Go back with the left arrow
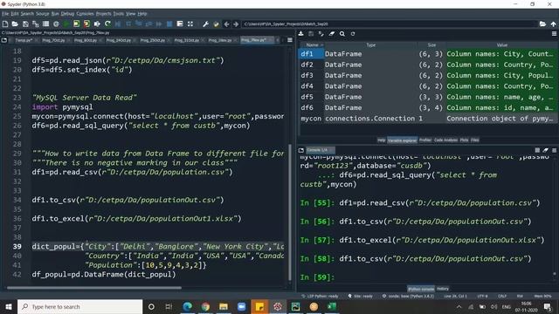559x314 pixels. [226, 24]
